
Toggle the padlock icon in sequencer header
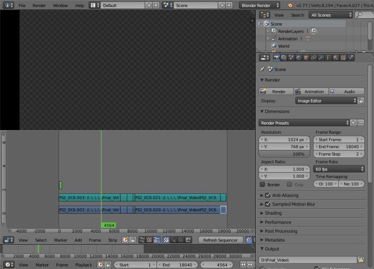[x=133, y=240]
